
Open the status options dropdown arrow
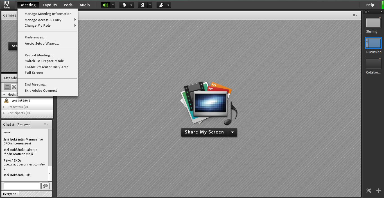(x=168, y=5)
